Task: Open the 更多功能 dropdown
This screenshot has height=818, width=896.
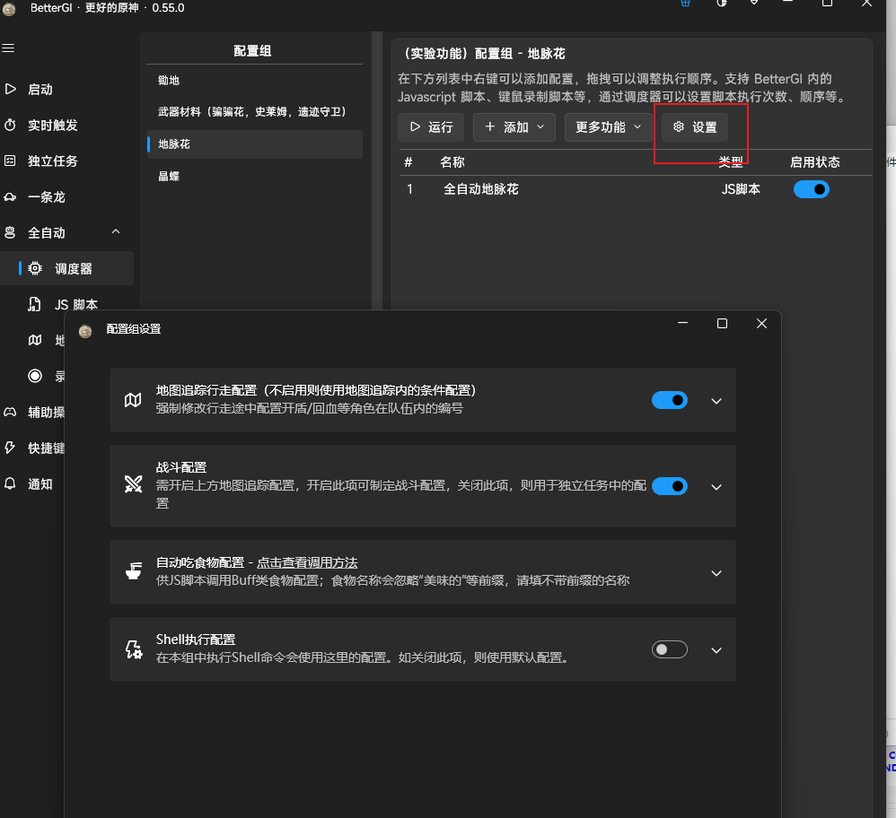Action: click(x=608, y=126)
